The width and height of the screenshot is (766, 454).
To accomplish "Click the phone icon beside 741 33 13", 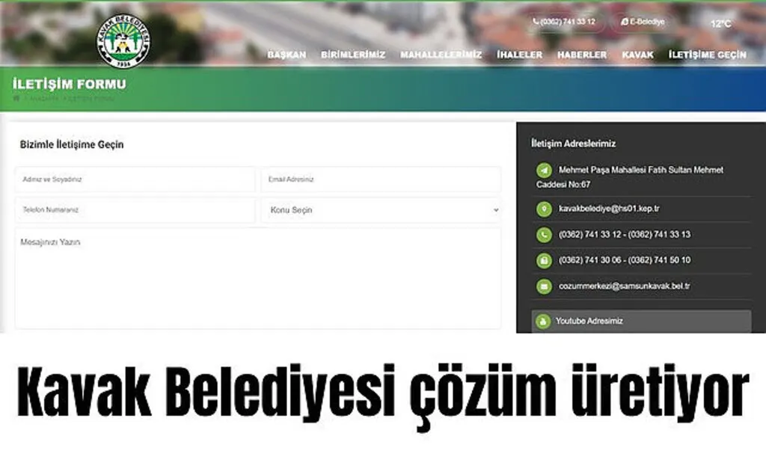I will pyautogui.click(x=544, y=235).
